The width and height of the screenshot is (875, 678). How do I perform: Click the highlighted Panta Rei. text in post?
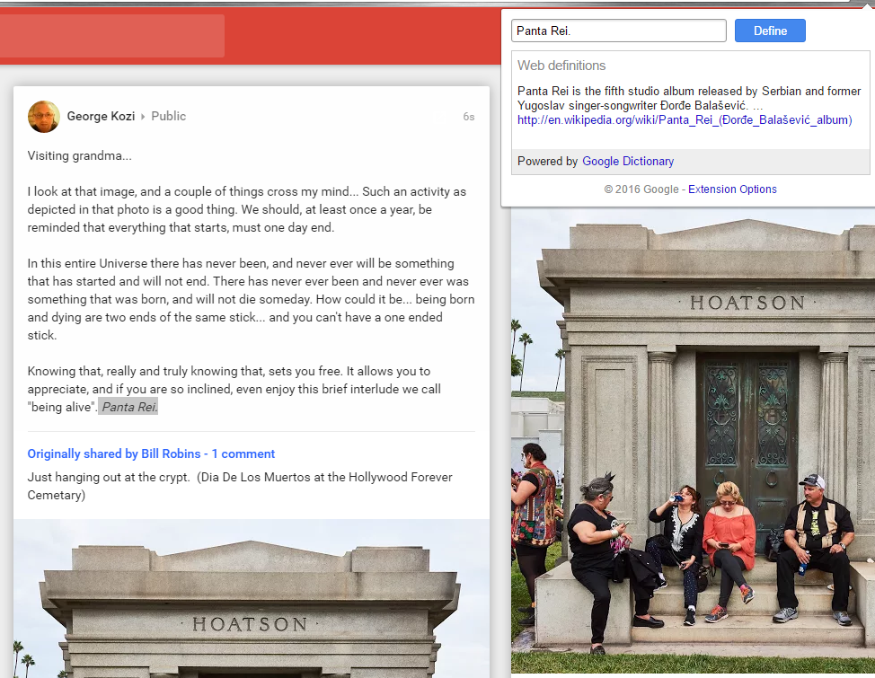pos(128,408)
